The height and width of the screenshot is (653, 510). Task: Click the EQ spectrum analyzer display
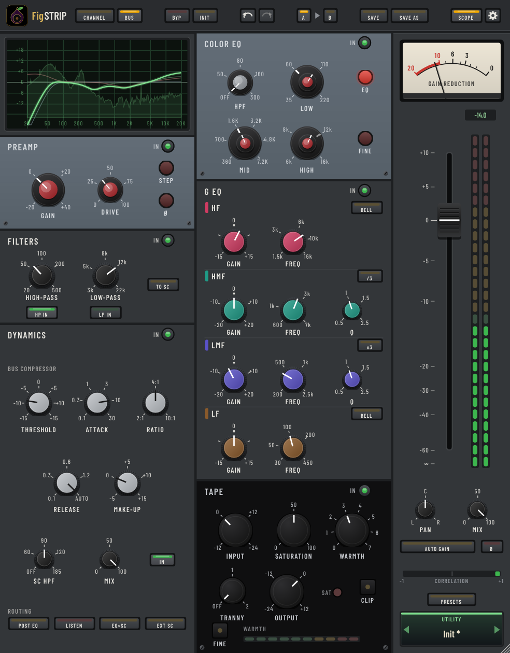pos(96,83)
